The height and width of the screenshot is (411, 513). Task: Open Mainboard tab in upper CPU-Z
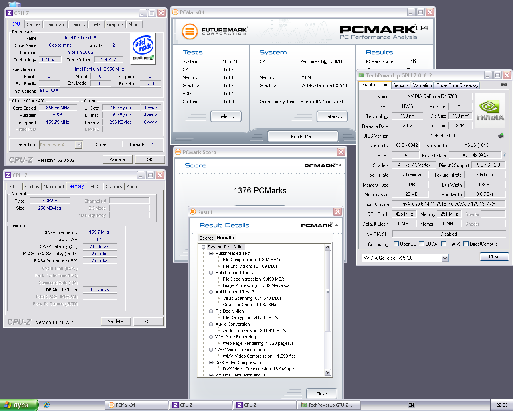click(x=55, y=24)
